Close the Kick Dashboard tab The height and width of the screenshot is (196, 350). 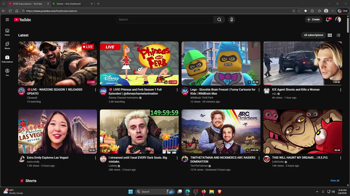[92, 4]
